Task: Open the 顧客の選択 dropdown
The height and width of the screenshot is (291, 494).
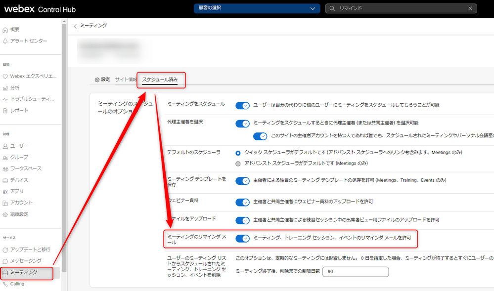Action: tap(257, 8)
